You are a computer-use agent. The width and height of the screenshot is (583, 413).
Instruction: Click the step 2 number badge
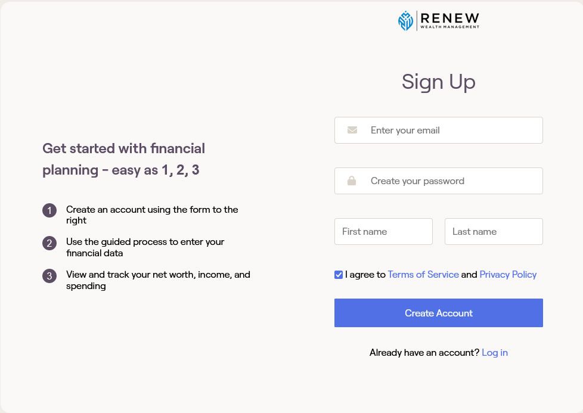coord(49,243)
